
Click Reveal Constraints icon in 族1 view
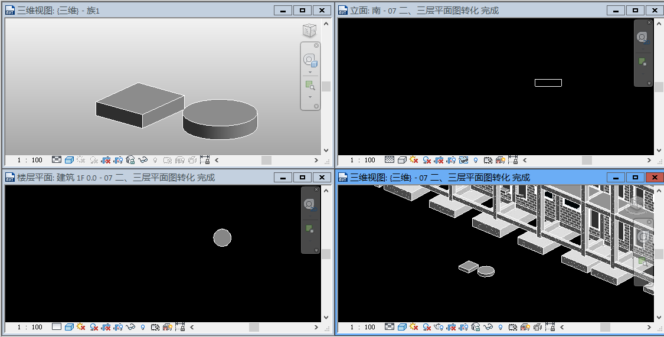point(205,160)
